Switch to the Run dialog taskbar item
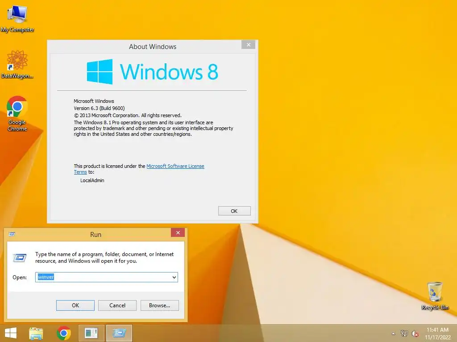This screenshot has width=457, height=342. [119, 333]
